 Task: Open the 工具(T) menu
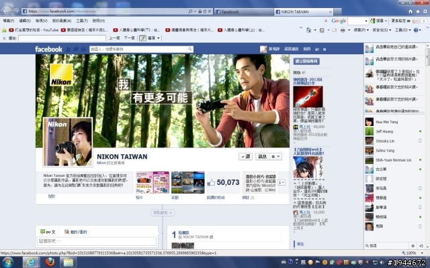click(82, 21)
